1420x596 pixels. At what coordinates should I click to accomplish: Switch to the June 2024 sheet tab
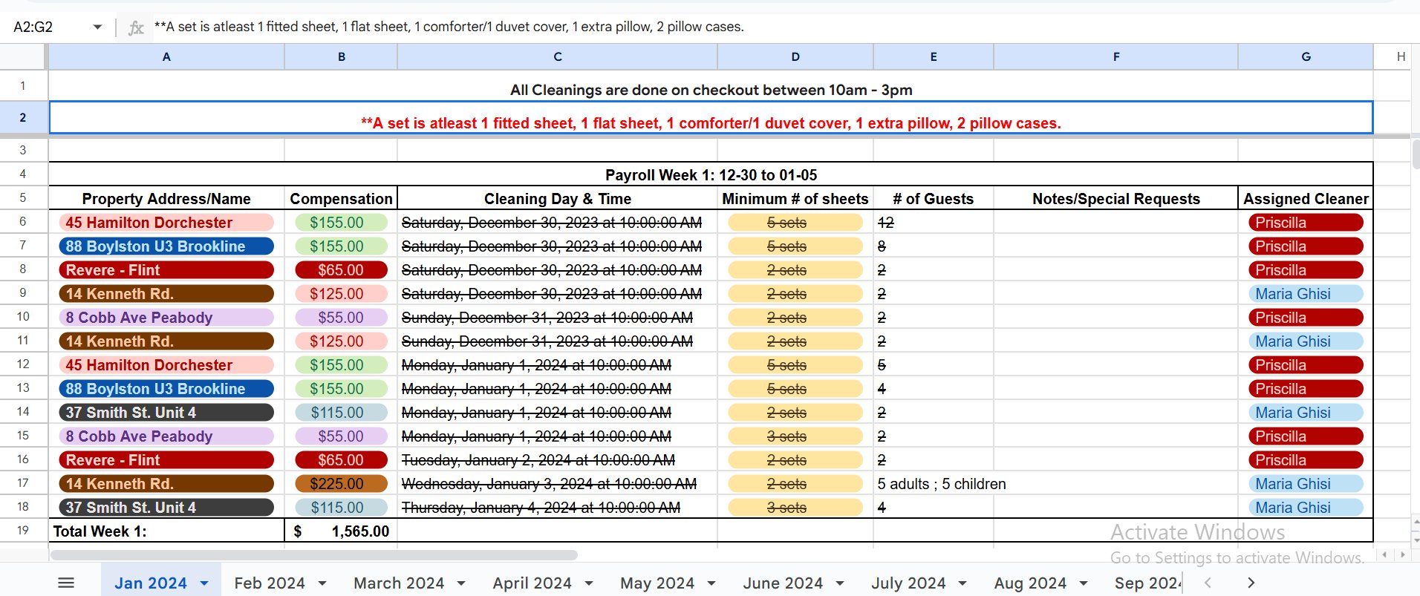click(783, 583)
